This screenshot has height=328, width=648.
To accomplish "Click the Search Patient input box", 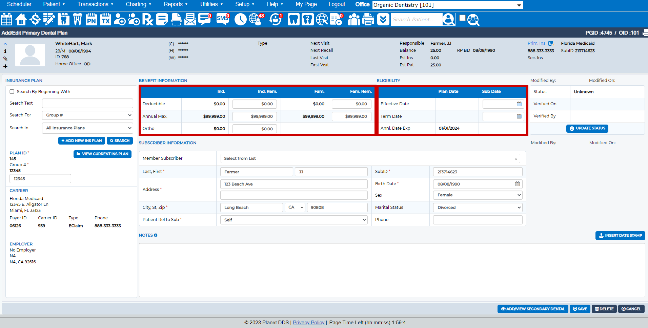I will 417,20.
